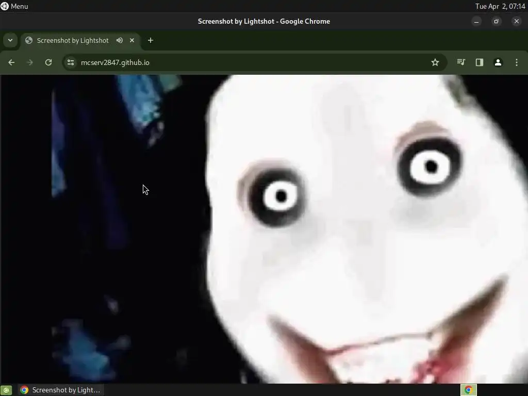528x396 pixels.
Task: Minimize the Chrome window
Action: click(476, 22)
